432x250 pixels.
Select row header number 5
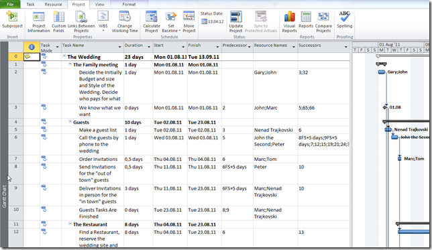[15, 129]
